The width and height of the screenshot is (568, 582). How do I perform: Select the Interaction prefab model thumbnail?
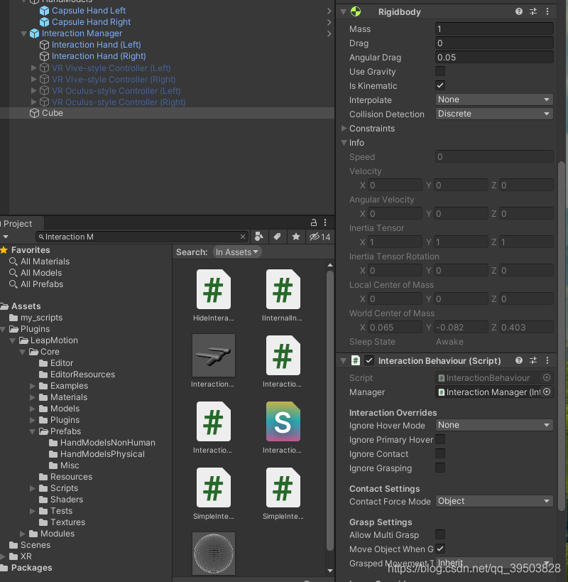(x=214, y=355)
